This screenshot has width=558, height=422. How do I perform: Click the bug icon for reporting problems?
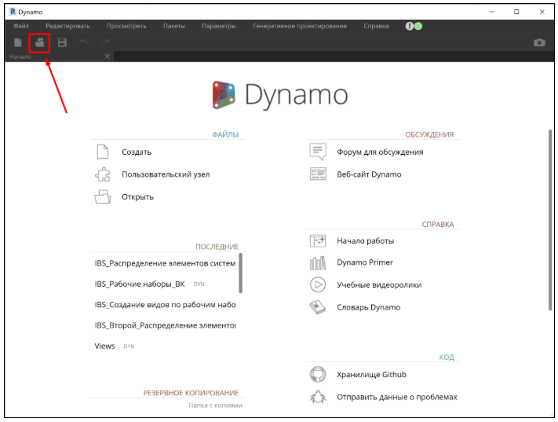pos(318,397)
